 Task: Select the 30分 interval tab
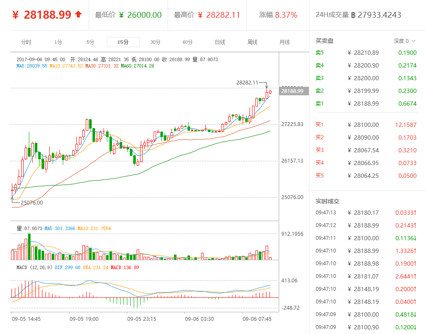[155, 42]
